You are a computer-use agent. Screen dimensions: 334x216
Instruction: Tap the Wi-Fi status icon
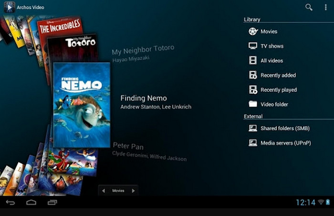(321, 202)
